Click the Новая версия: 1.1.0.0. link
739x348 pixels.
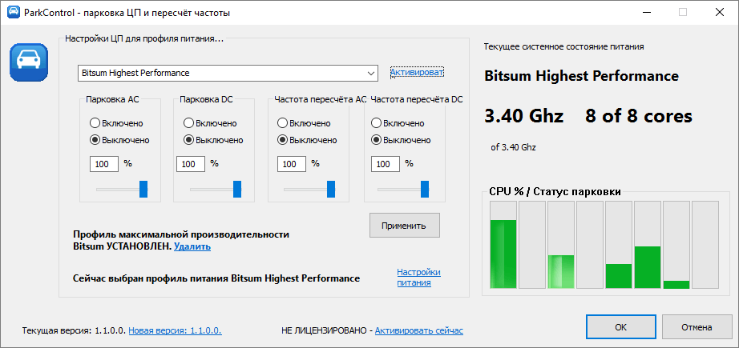coord(176,330)
